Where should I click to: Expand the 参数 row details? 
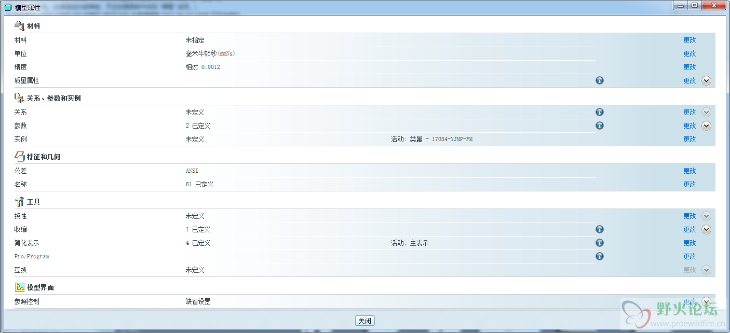[706, 126]
